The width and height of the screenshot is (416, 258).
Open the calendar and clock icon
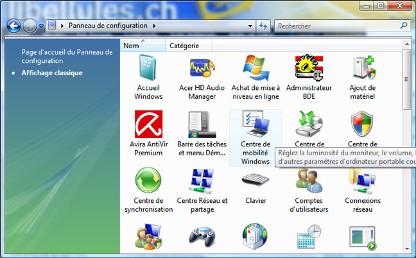309,237
